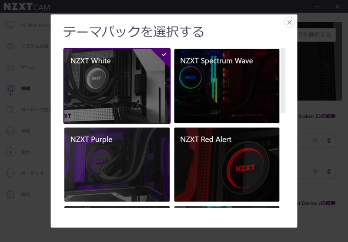Image resolution: width=348 pixels, height=242 pixels.
Task: Click the theme list vertical scrollbar
Action: pyautogui.click(x=283, y=80)
